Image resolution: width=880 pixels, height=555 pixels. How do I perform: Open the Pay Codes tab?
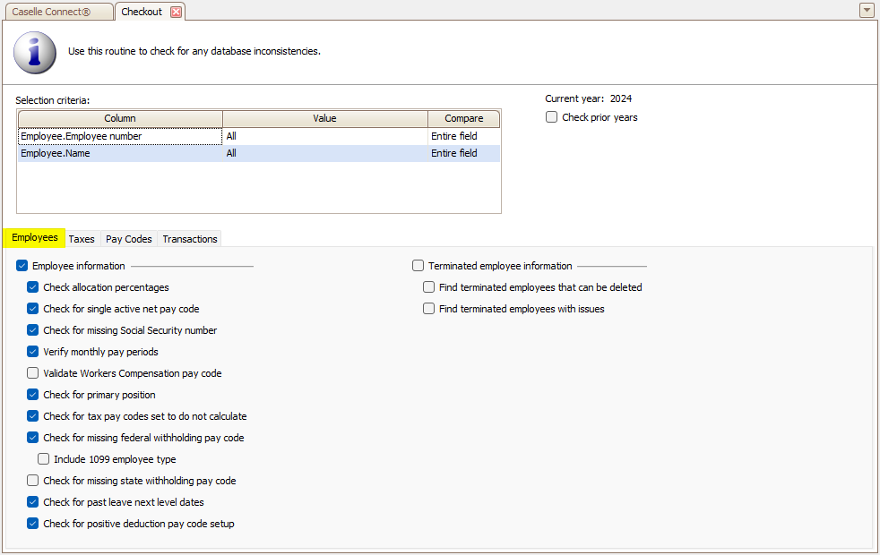coord(128,239)
